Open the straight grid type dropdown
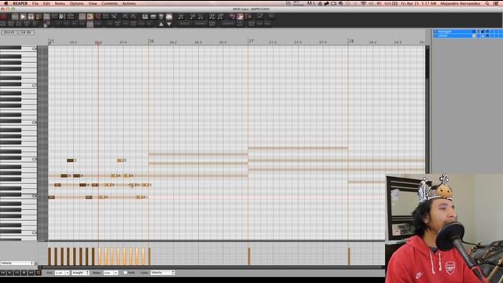Image resolution: width=503 pixels, height=283 pixels. tap(80, 273)
